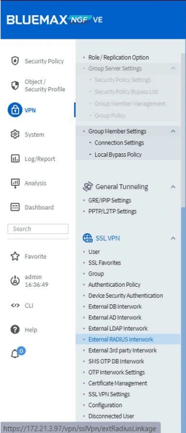The width and height of the screenshot is (186, 433).
Task: Click the Dashboard panel icon
Action: (15, 207)
